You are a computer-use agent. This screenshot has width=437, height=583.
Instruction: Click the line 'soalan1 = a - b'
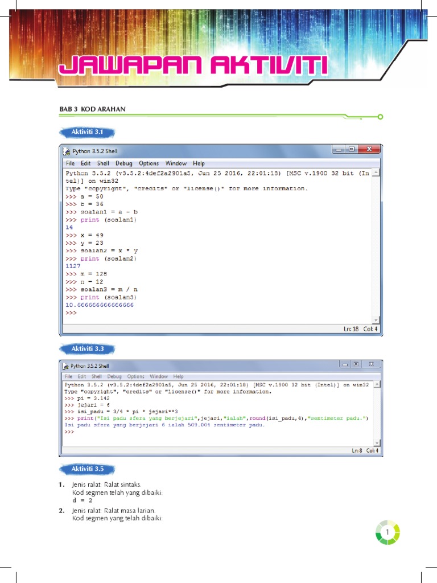[x=109, y=212]
